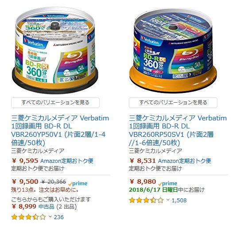
Task: Open the VBR260YP50V1 product title link
Action: [60, 130]
